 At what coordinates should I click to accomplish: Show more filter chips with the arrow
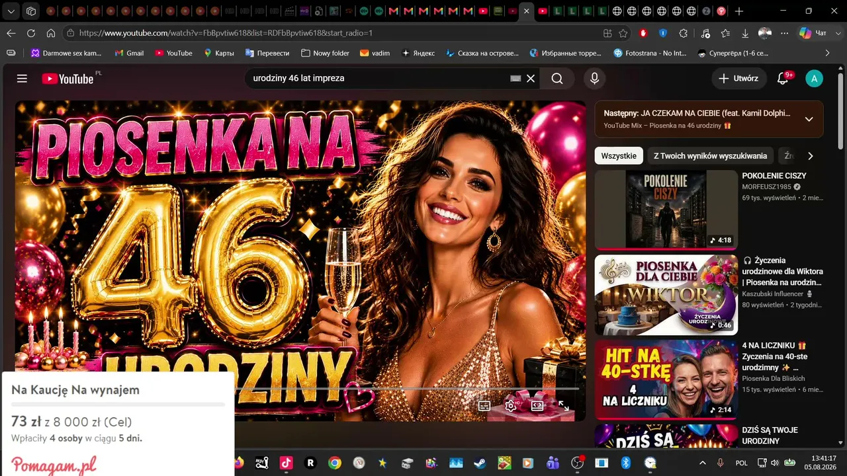(810, 156)
